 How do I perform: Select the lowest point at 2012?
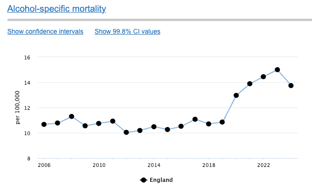coord(126,132)
